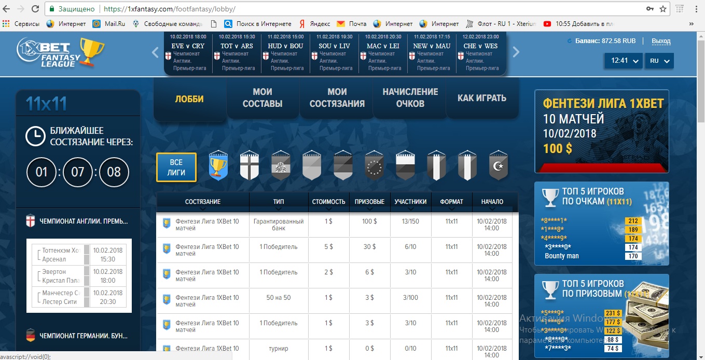The width and height of the screenshot is (705, 360).
Task: Open saved passwords via the key icon
Action: (x=649, y=9)
